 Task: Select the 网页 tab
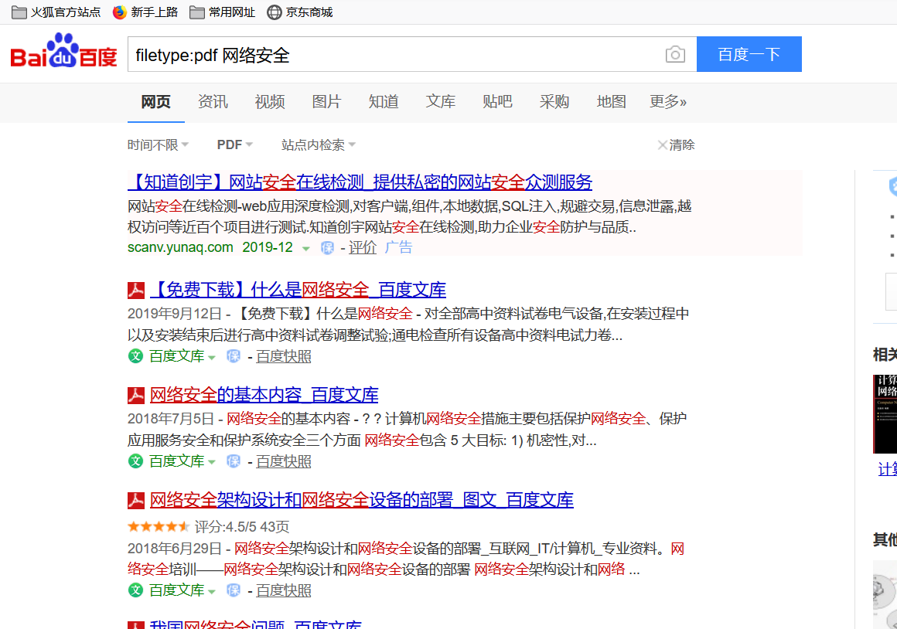[155, 102]
